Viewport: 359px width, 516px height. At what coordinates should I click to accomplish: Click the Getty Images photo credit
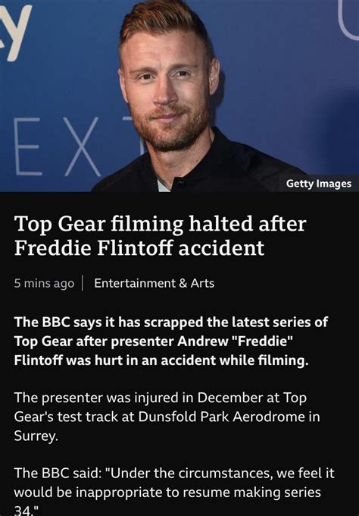click(x=319, y=184)
